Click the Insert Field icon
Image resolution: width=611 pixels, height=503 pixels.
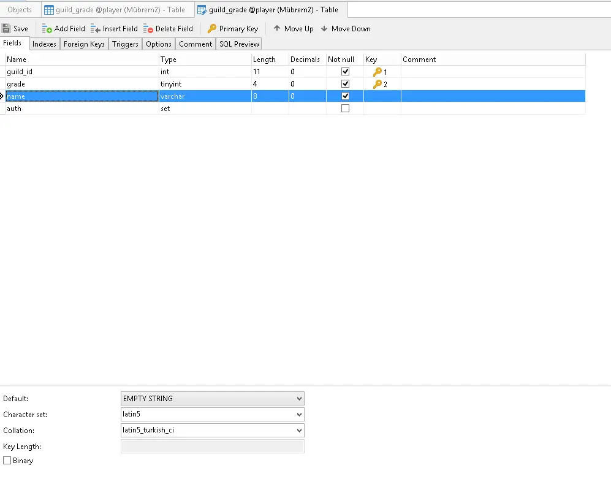96,29
